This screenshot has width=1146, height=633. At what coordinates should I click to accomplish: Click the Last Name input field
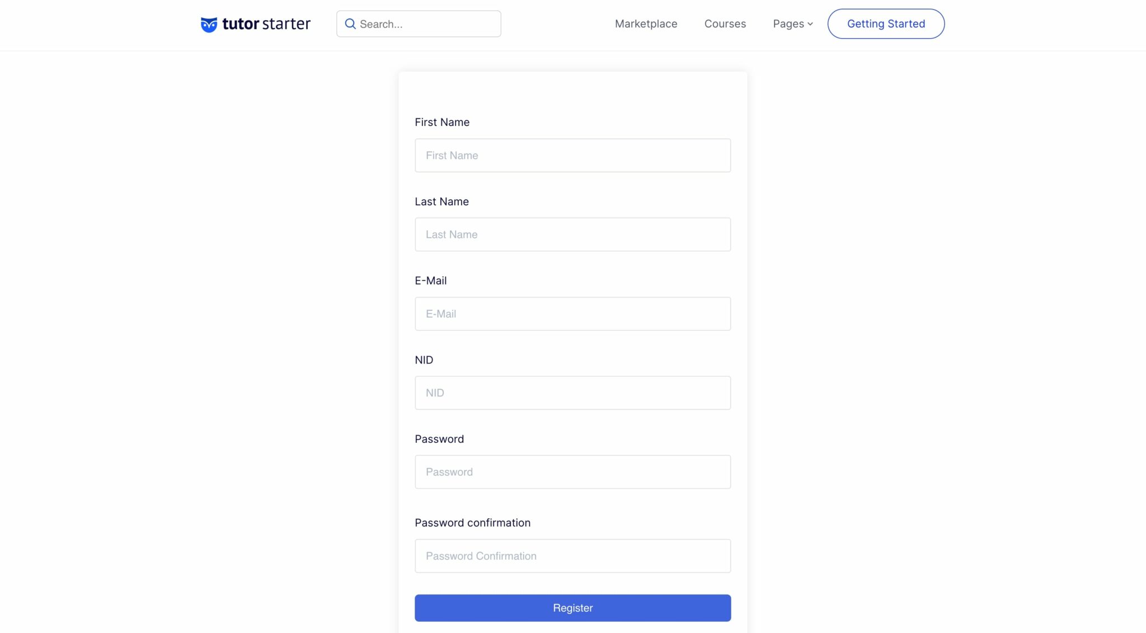(572, 234)
